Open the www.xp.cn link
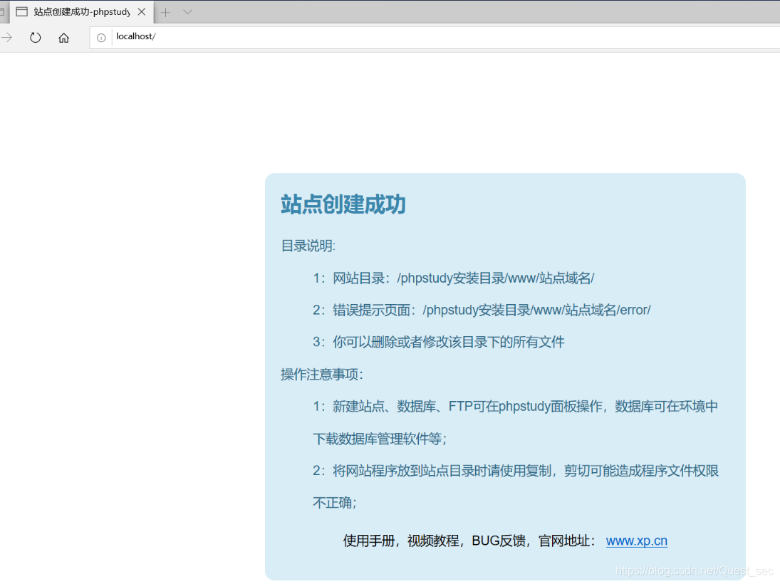Viewport: 780px width, 584px height. [x=636, y=541]
